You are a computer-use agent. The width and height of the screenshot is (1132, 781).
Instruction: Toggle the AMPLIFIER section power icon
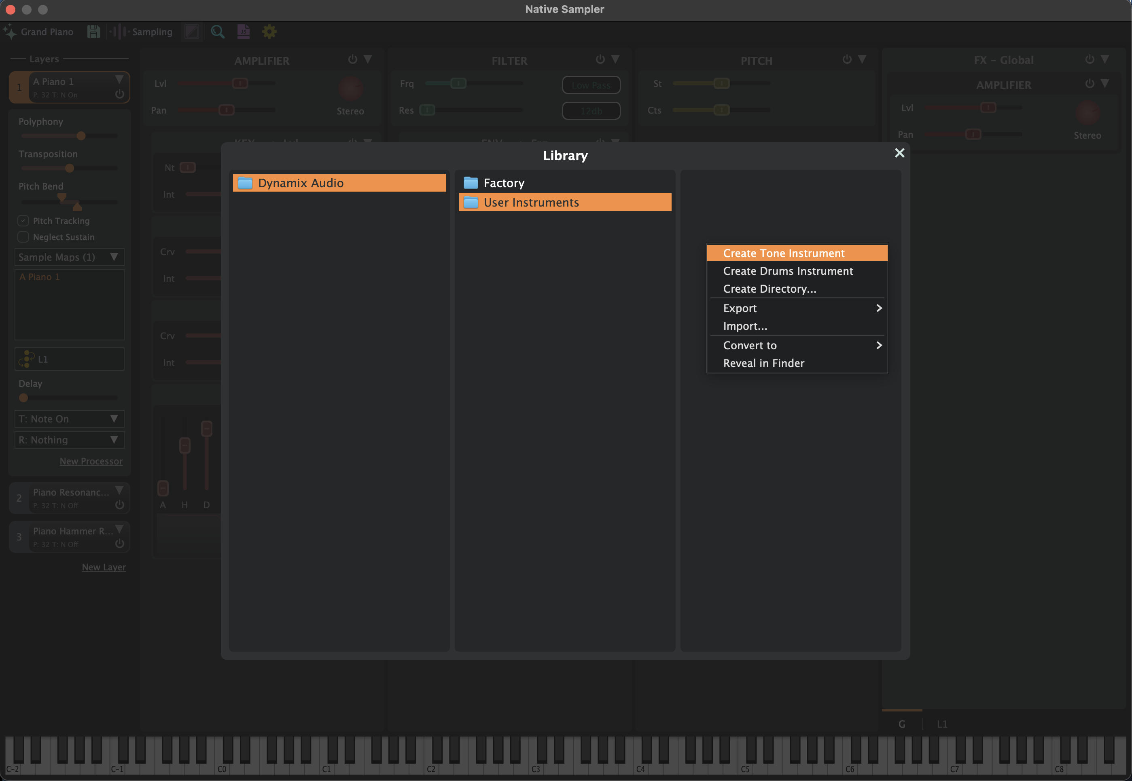352,59
